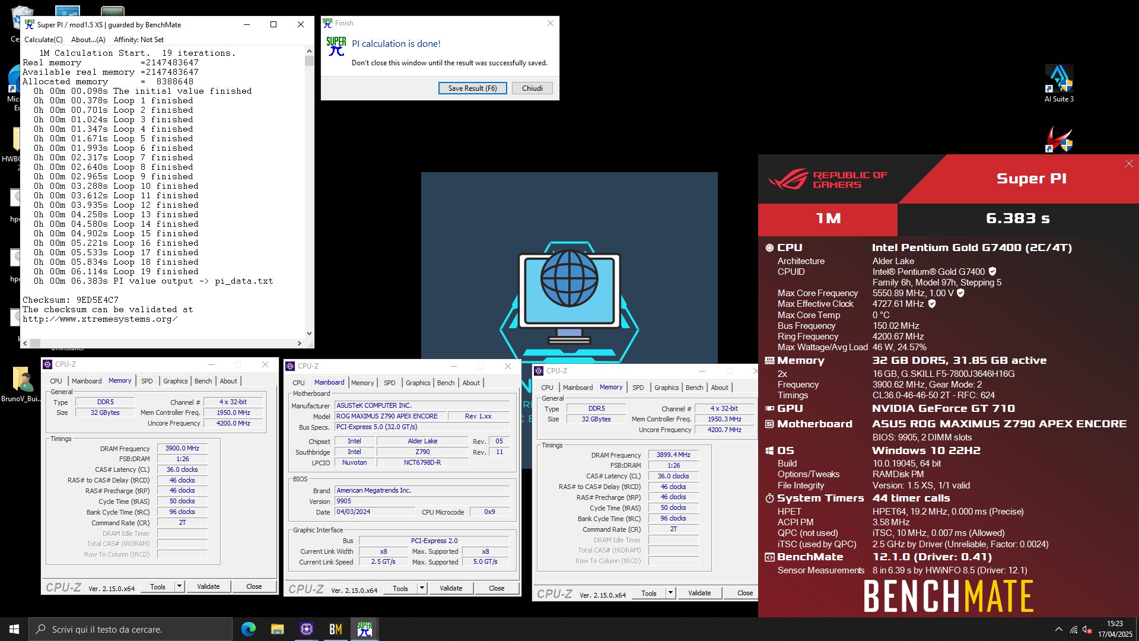Open CPU tab in middle CPU-Z window
Screen dimensions: 1139x641
[x=298, y=383]
